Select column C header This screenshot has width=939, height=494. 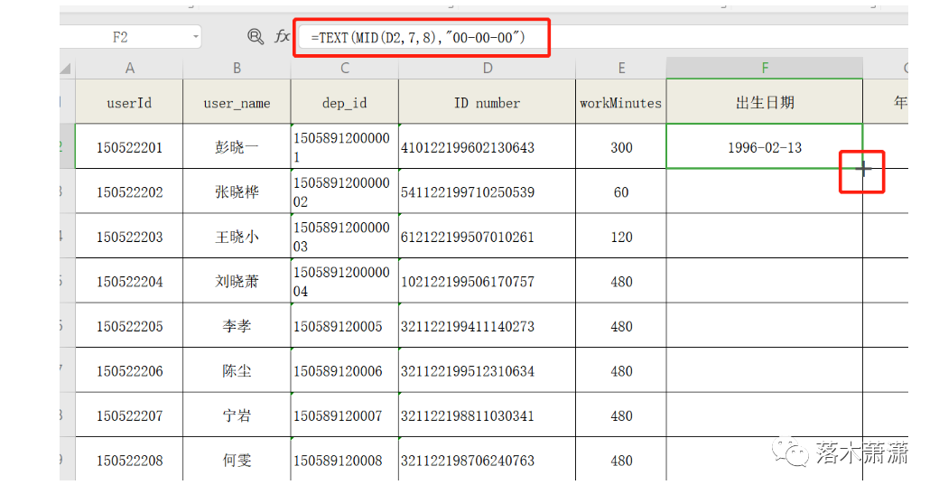pos(344,69)
